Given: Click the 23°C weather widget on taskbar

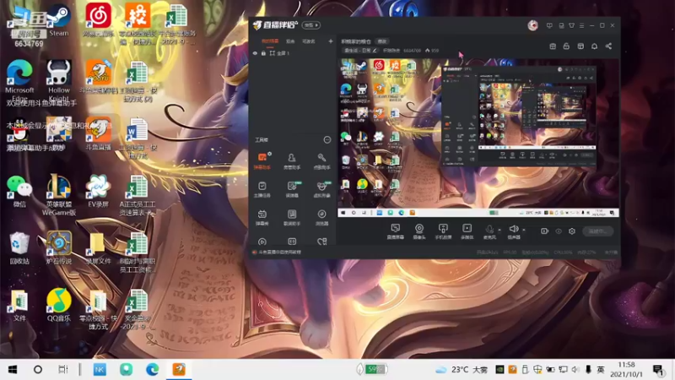Looking at the screenshot, I should (x=462, y=369).
